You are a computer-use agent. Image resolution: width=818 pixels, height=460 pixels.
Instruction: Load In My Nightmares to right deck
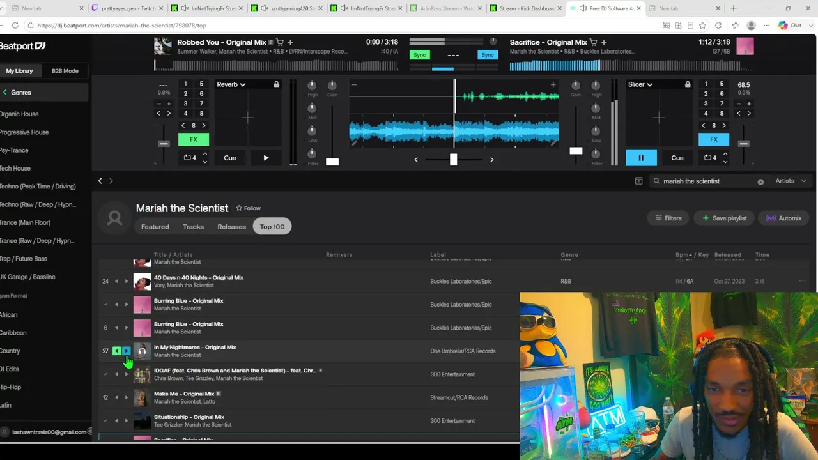(x=126, y=351)
